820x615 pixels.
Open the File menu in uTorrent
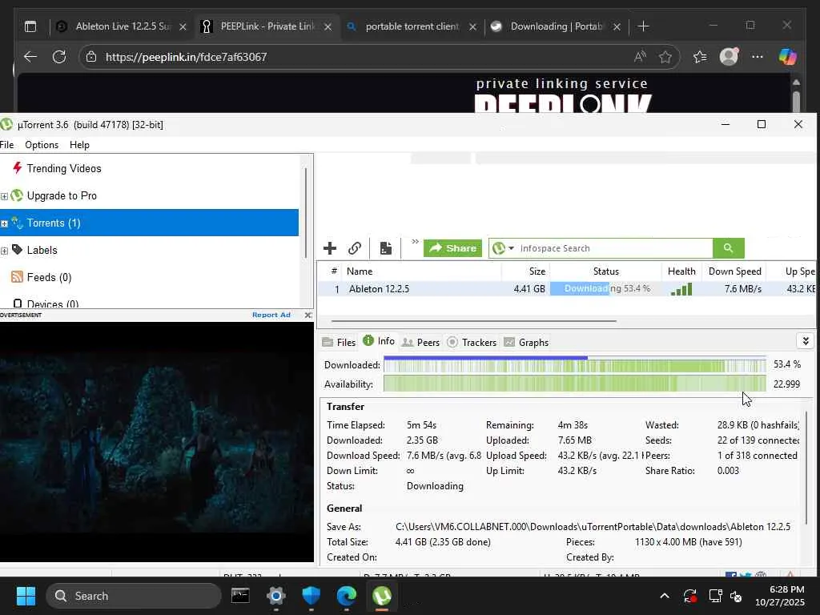point(6,145)
